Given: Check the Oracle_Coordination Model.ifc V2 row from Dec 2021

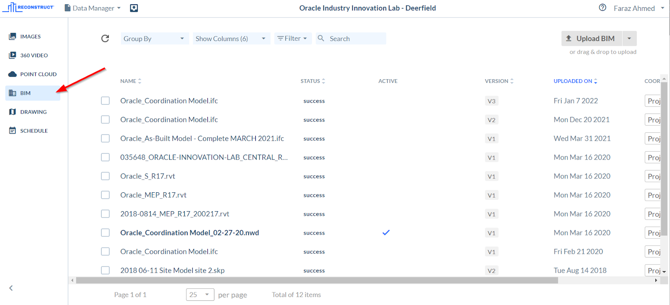Looking at the screenshot, I should pos(106,119).
